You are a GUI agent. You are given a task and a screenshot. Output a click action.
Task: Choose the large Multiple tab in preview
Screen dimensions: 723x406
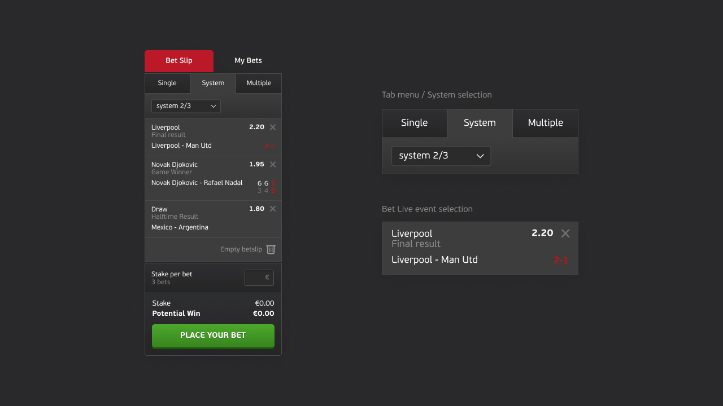(546, 123)
